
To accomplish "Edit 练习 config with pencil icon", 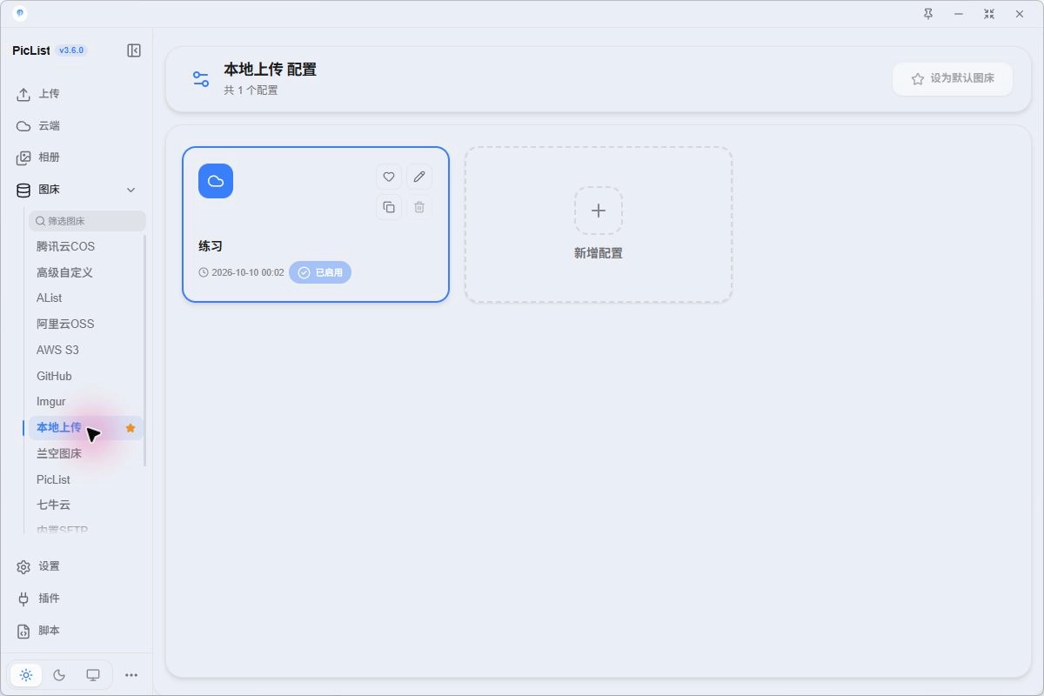I will pyautogui.click(x=419, y=177).
